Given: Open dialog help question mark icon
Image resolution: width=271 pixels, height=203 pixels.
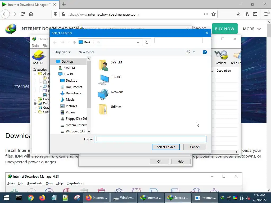Looking at the screenshot, I should [205, 52].
